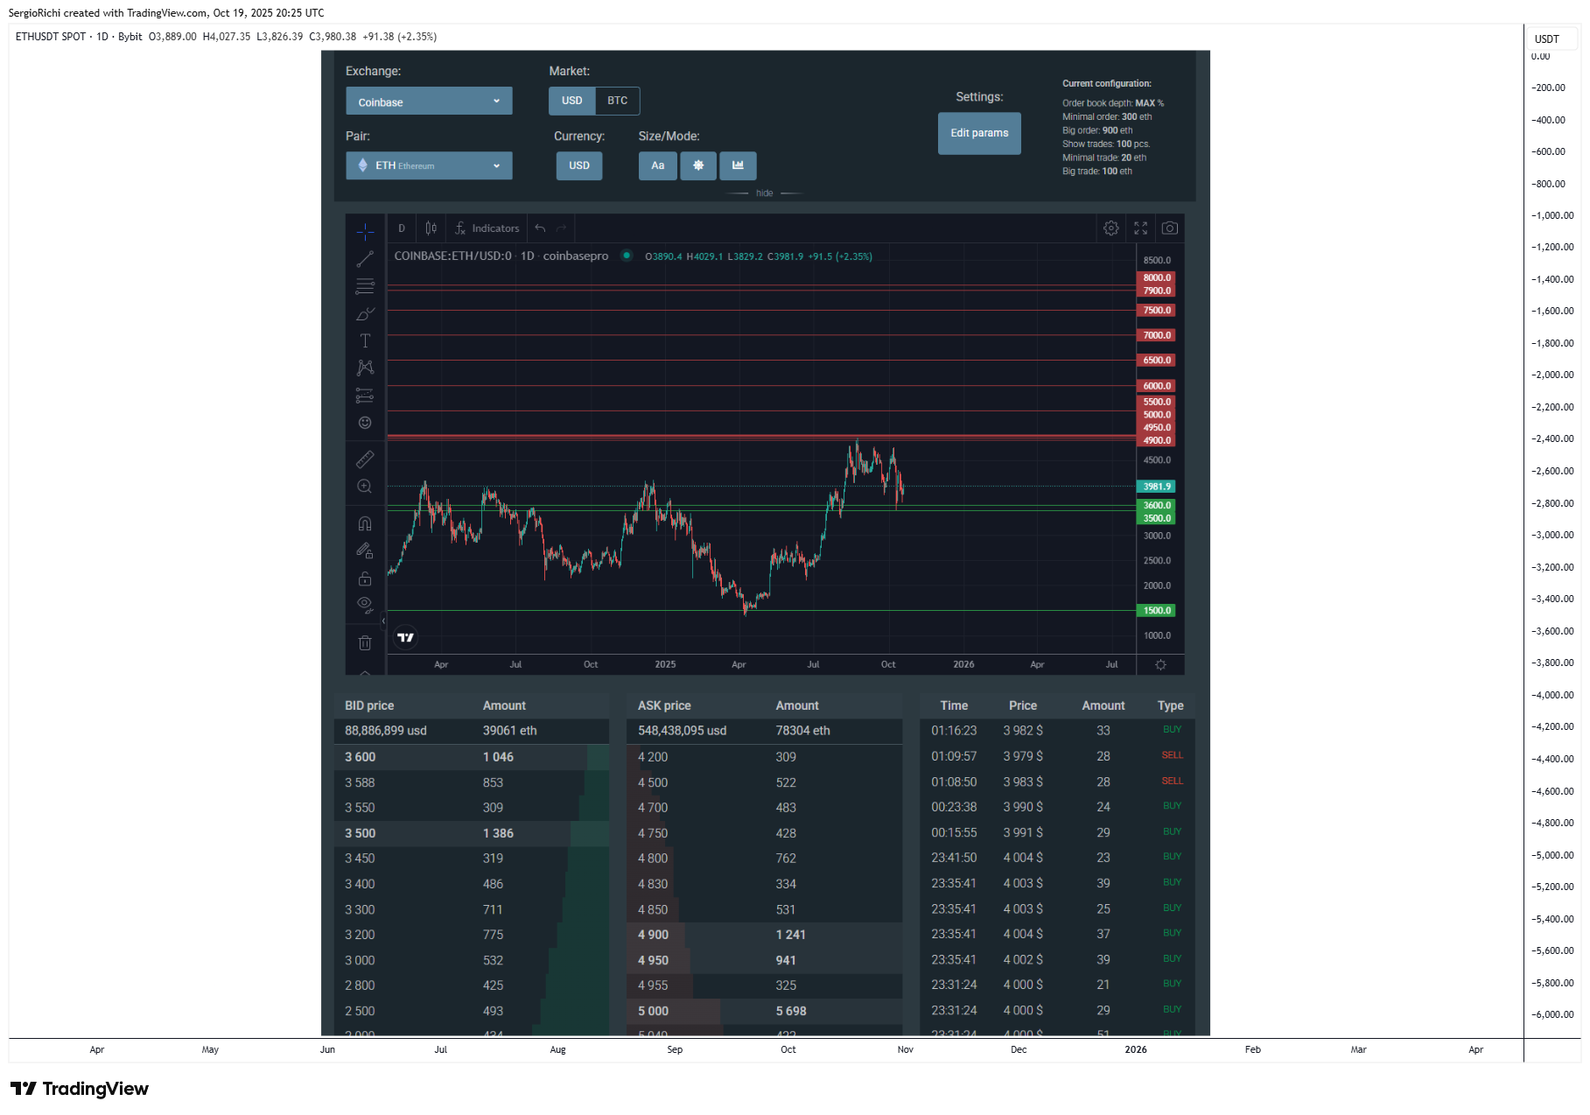Image resolution: width=1590 pixels, height=1115 pixels.
Task: Select the zoom in tool
Action: pyautogui.click(x=365, y=487)
